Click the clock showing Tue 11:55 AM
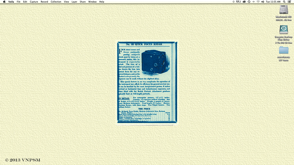This screenshot has height=165, width=294. pos(273,2)
